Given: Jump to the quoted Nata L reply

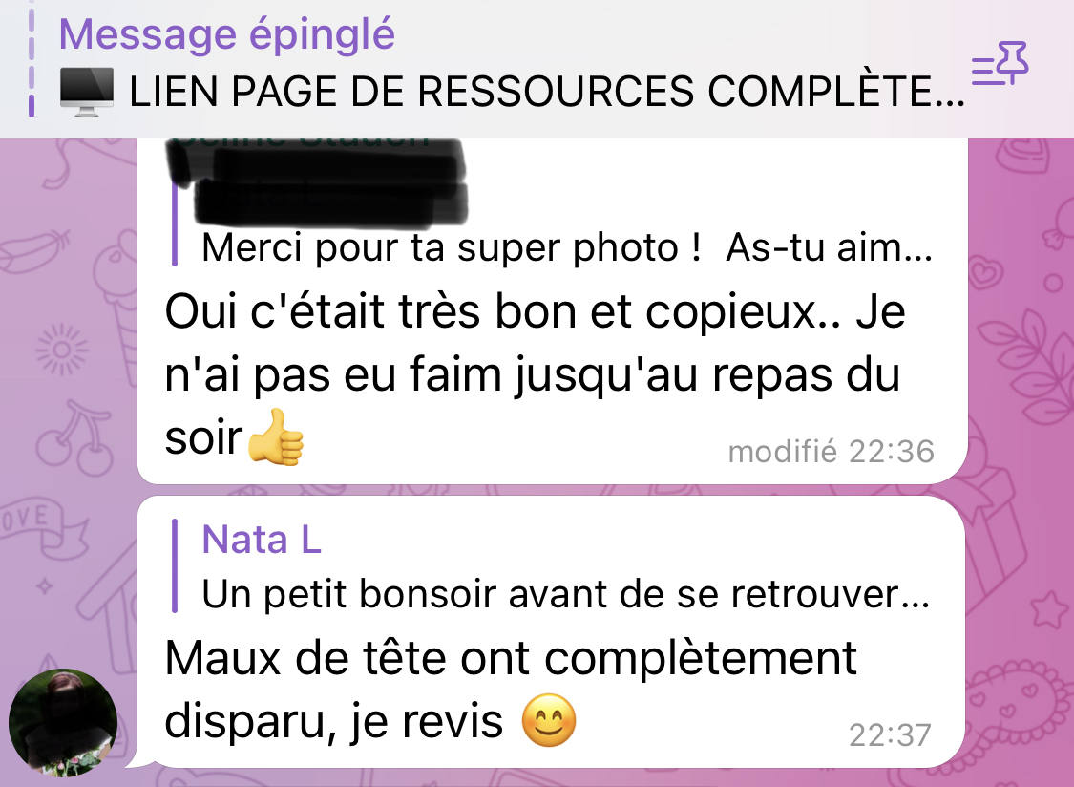Looking at the screenshot, I should [552, 566].
